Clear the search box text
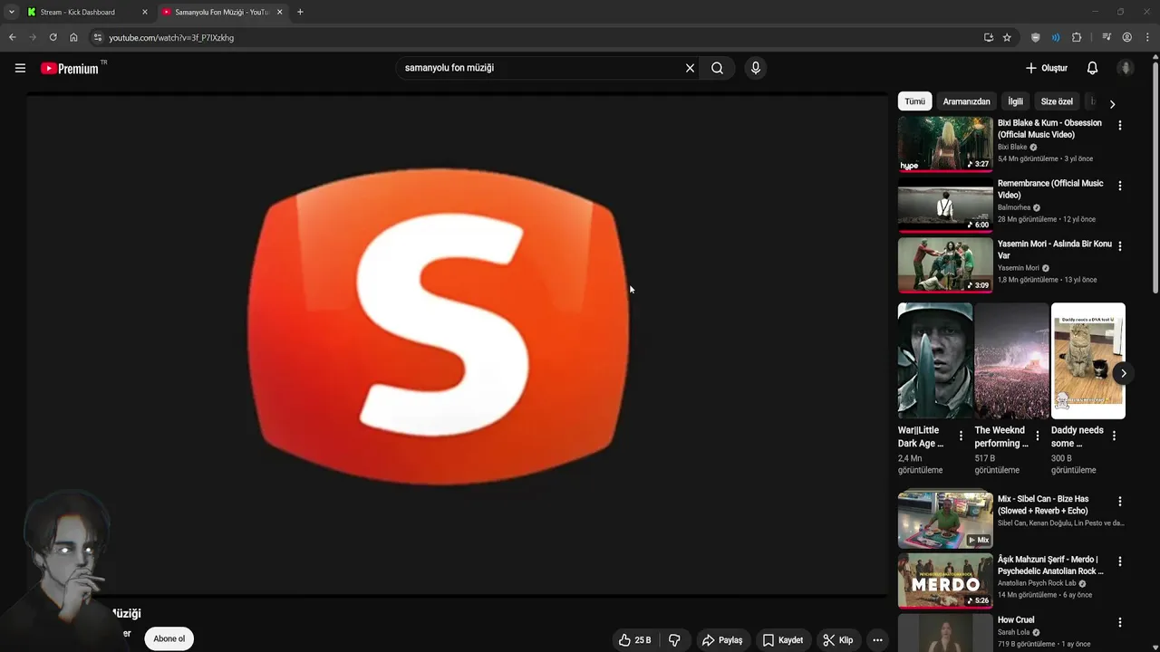Image resolution: width=1160 pixels, height=652 pixels. pos(690,68)
